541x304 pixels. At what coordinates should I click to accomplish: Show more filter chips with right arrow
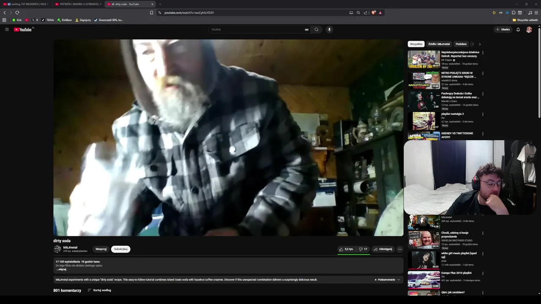(480, 44)
